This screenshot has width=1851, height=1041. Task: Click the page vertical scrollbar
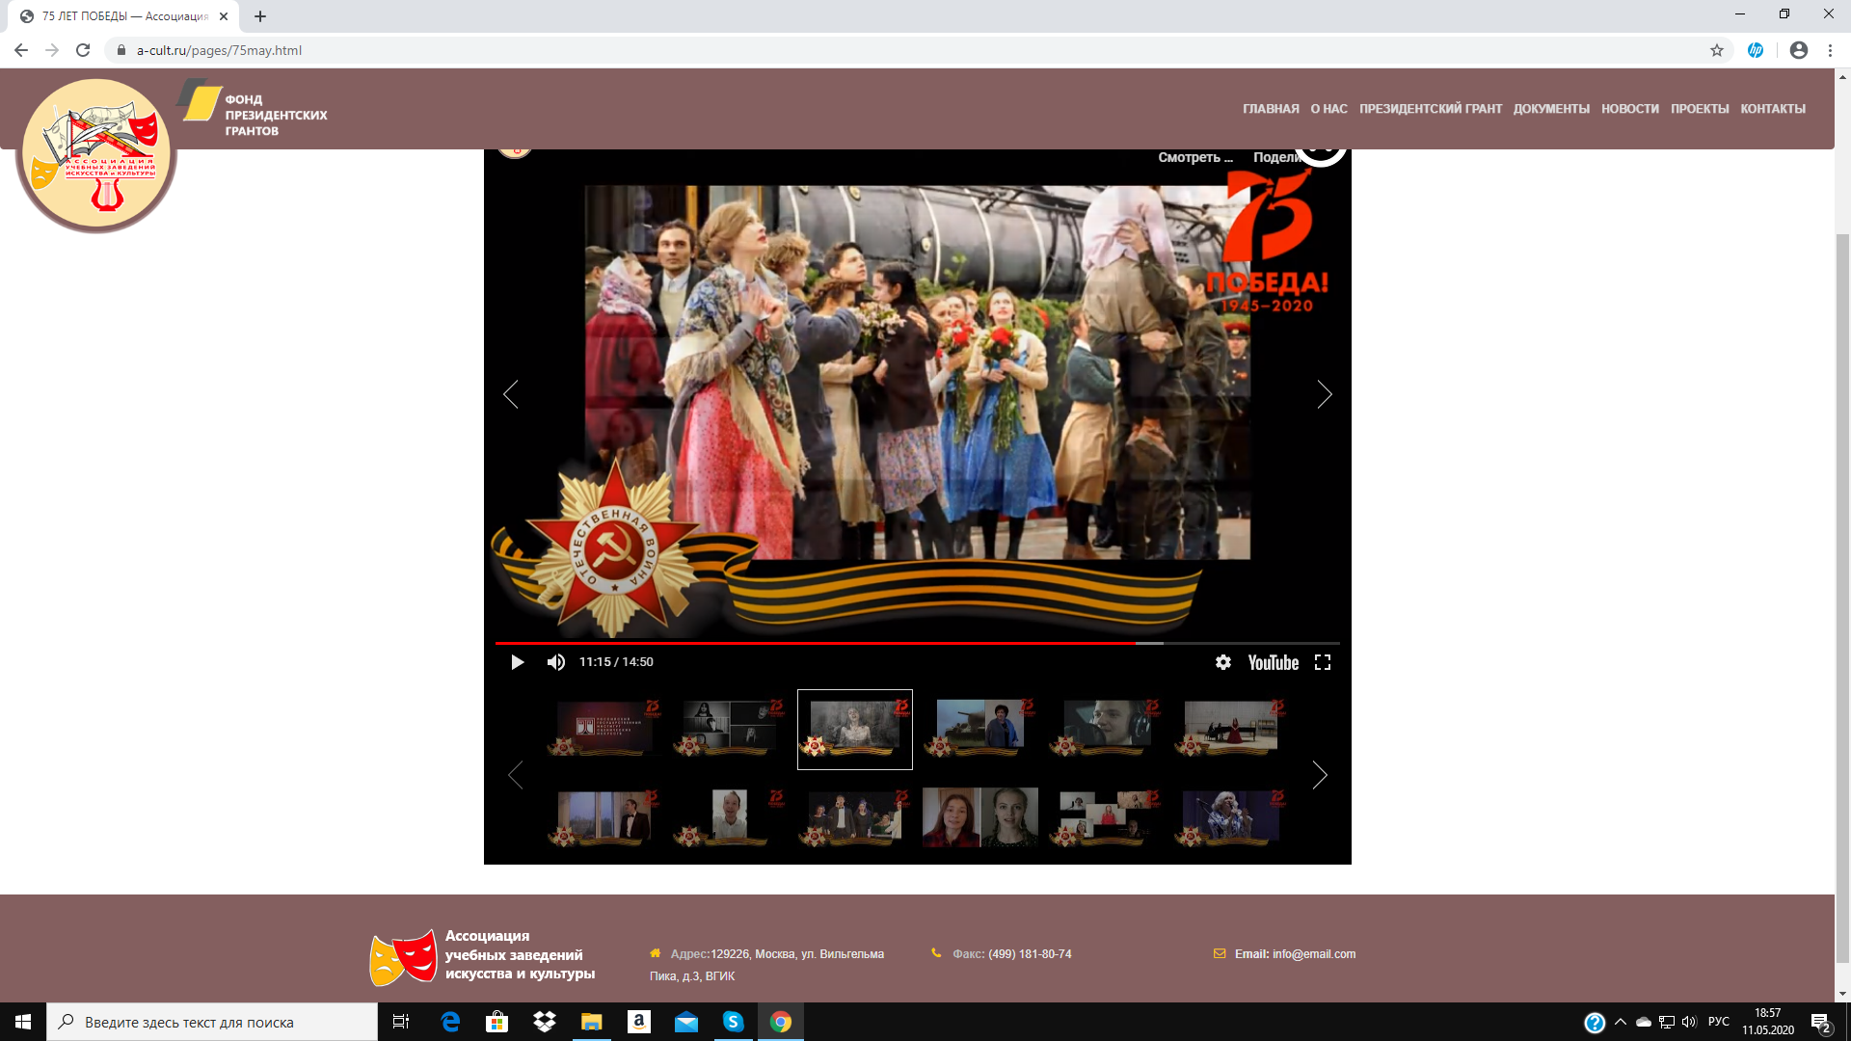tap(1843, 598)
